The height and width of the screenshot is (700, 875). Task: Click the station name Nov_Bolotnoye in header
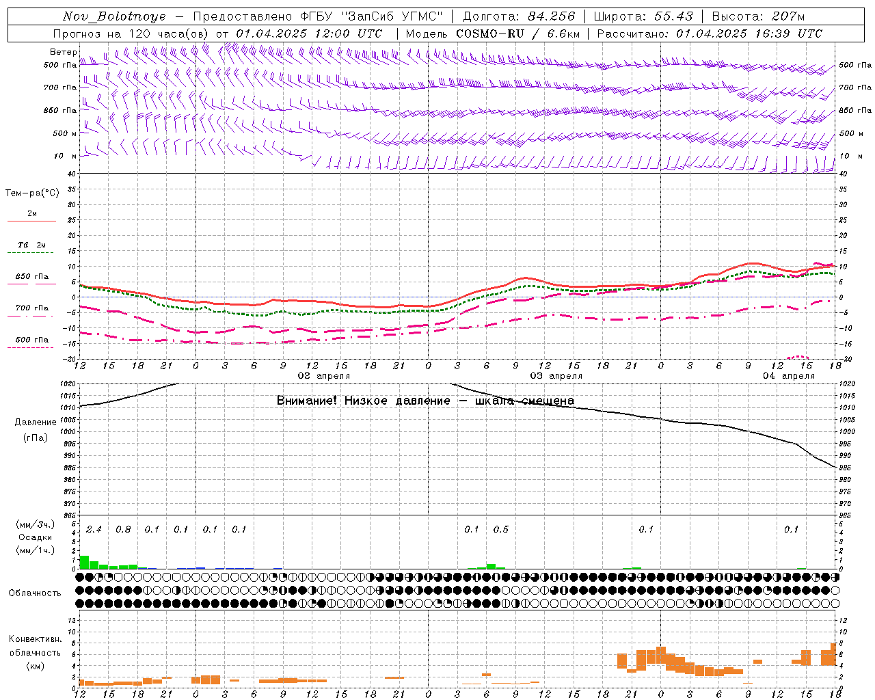114,16
